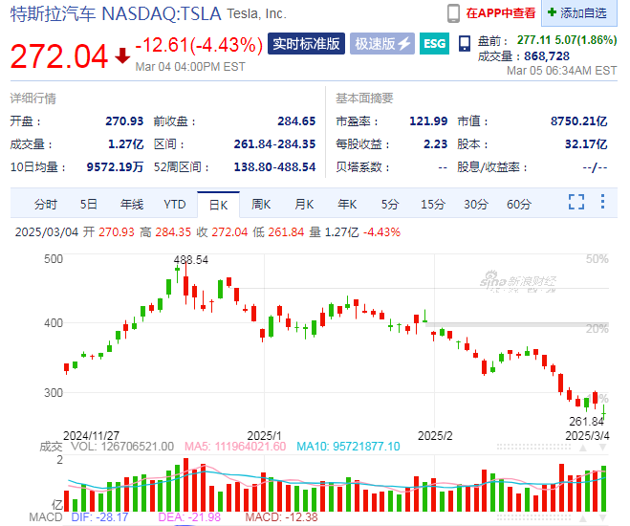Switch to 年K chart tab
This screenshot has width=630, height=526.
click(347, 204)
